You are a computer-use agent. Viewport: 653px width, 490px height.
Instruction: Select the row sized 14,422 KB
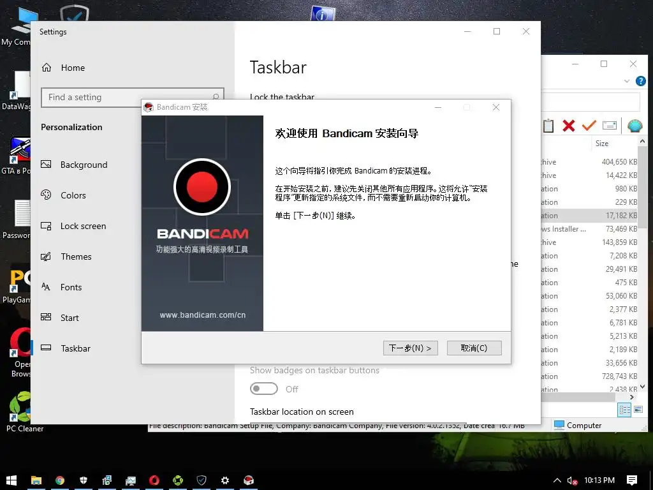pyautogui.click(x=589, y=175)
